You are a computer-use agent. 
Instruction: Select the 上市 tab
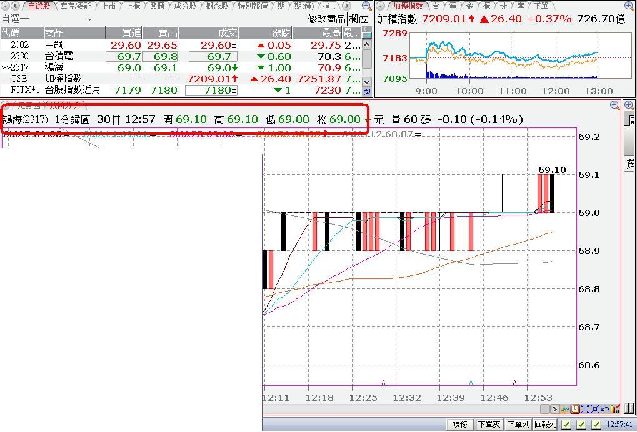tap(109, 6)
